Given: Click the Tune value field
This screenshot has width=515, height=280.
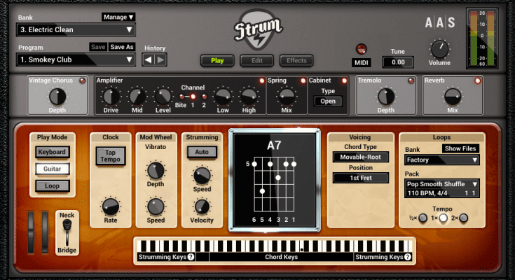Looking at the screenshot, I should (398, 63).
